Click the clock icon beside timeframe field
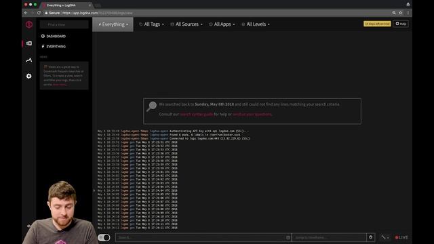The height and width of the screenshot is (244, 434). [371, 237]
